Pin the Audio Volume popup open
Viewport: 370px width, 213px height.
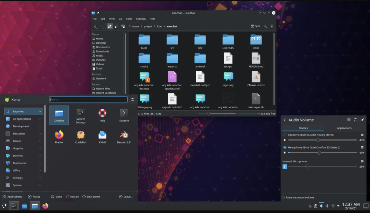tap(362, 120)
